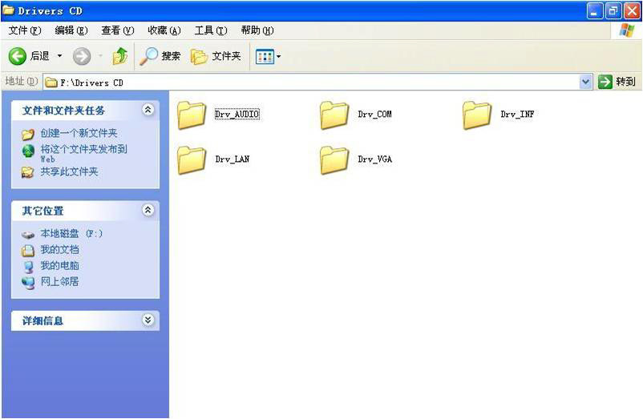Select the Drv_VGA folder

[334, 159]
